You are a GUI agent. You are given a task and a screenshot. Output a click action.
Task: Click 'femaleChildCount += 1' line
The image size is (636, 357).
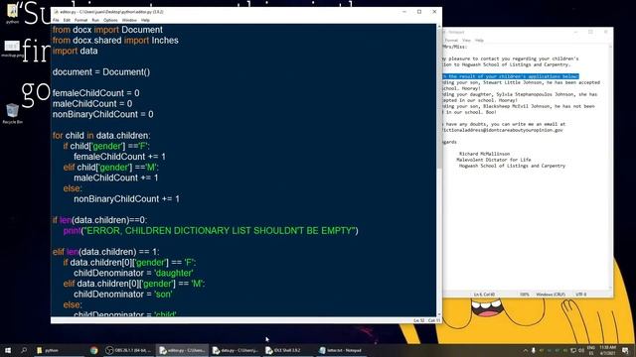pyautogui.click(x=119, y=157)
